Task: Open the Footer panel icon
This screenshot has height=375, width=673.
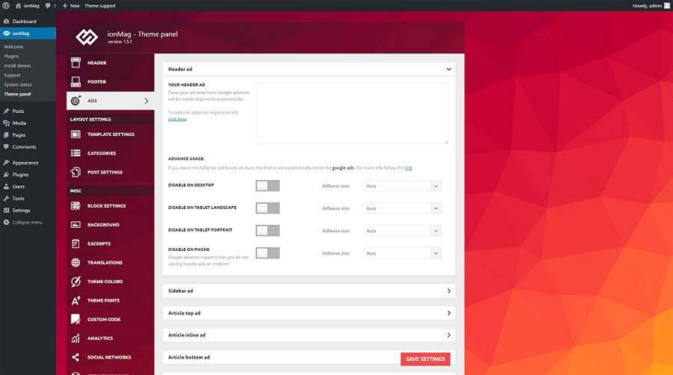Action: [75, 82]
